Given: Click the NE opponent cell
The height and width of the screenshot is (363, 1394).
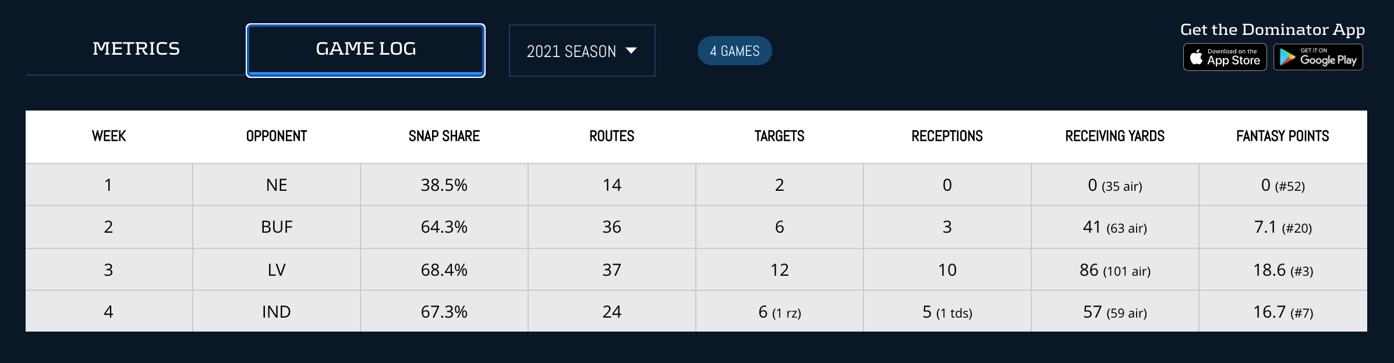Looking at the screenshot, I should (277, 185).
